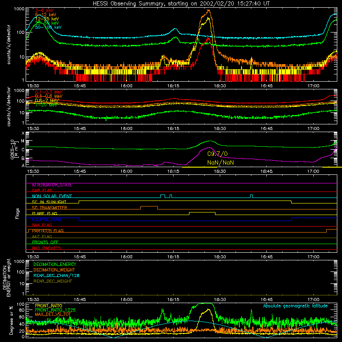Click the 0.3-0.8 MeV legend label

pos(49,96)
